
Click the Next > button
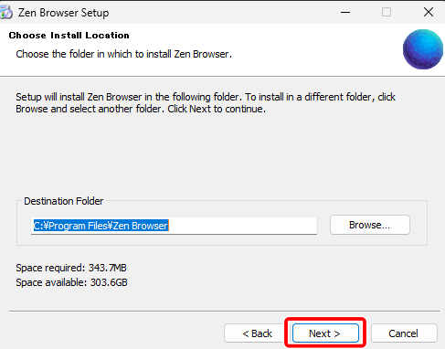click(325, 333)
